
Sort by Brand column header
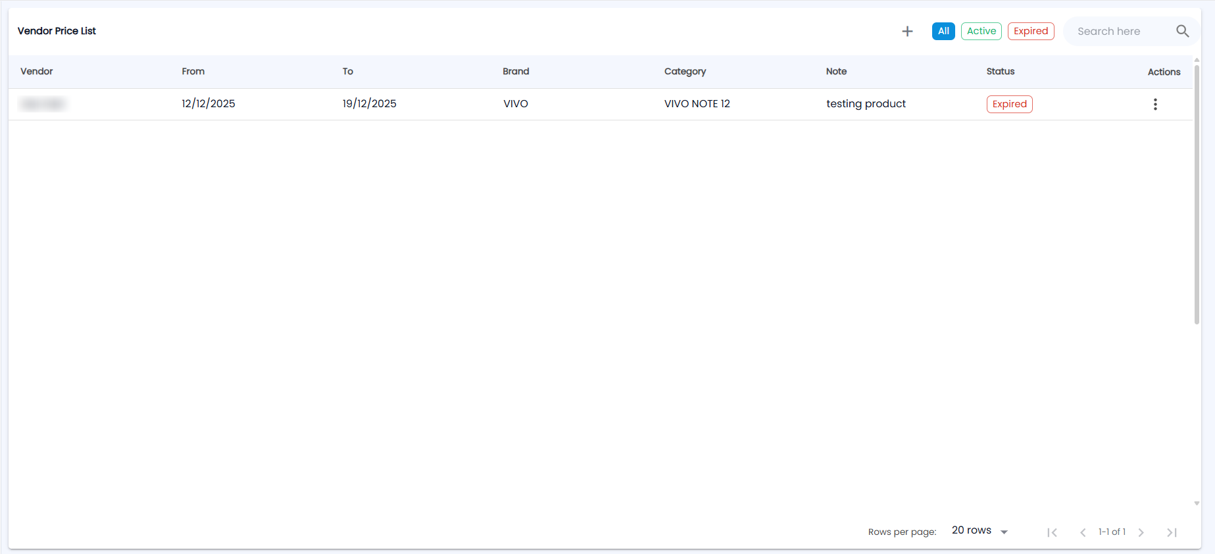click(516, 71)
